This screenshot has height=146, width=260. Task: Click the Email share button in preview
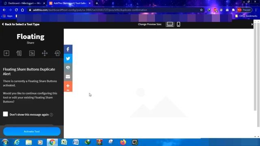pyautogui.click(x=68, y=77)
